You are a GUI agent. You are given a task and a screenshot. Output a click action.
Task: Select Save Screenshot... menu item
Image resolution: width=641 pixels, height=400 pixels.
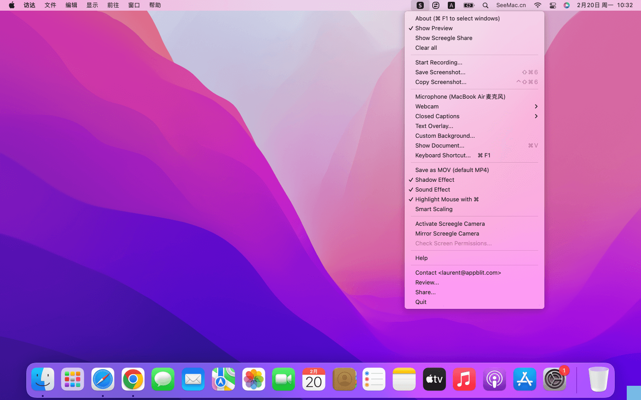[x=440, y=72]
